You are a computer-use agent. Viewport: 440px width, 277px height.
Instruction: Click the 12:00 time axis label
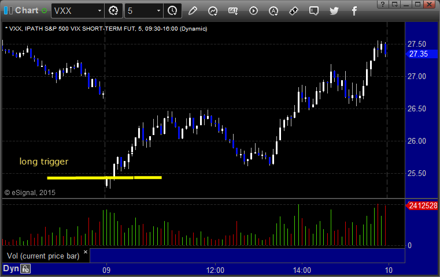[215, 270]
